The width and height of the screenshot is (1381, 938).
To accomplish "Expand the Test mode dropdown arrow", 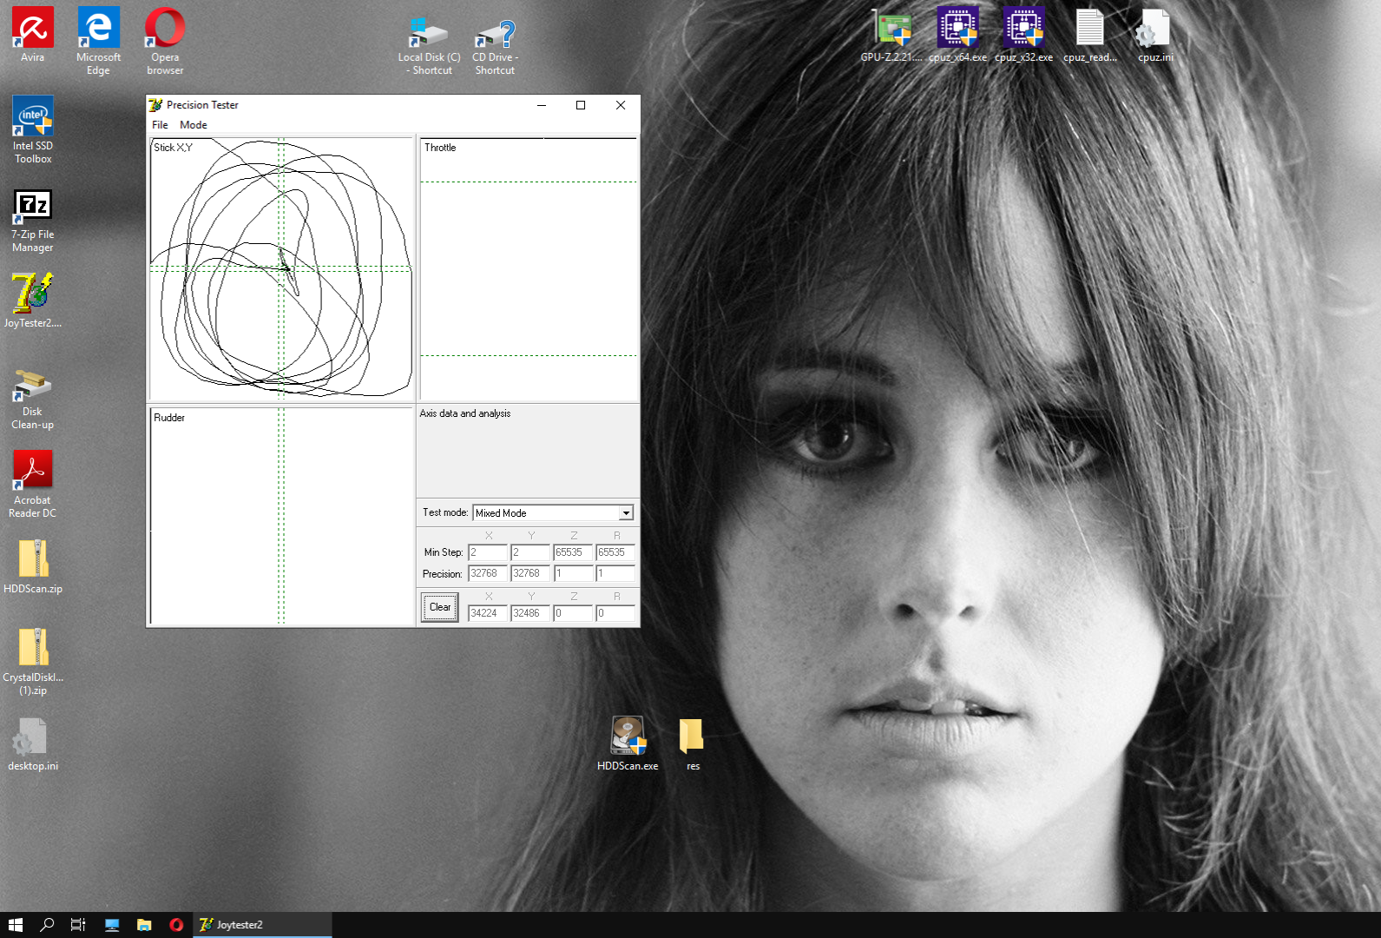I will pyautogui.click(x=626, y=513).
